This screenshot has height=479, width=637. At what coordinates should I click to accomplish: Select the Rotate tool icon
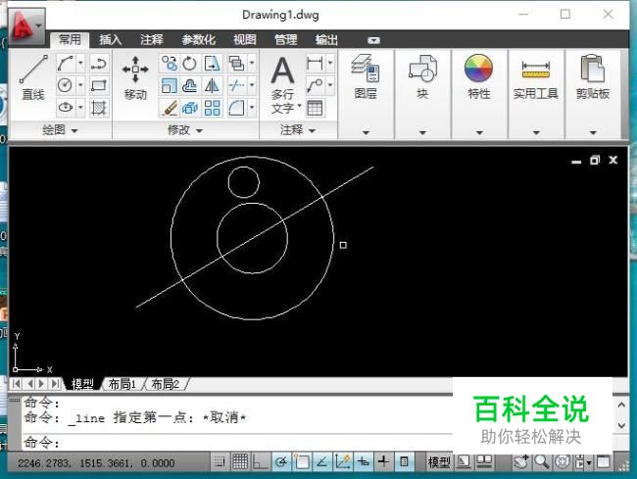pos(190,63)
